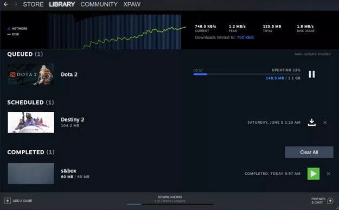Launch s&box with green play button

point(314,174)
